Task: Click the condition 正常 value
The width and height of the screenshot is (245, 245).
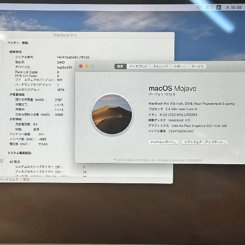Action: 36,129
